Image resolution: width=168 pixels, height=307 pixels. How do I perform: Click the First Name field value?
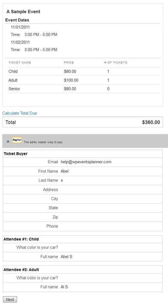click(65, 171)
